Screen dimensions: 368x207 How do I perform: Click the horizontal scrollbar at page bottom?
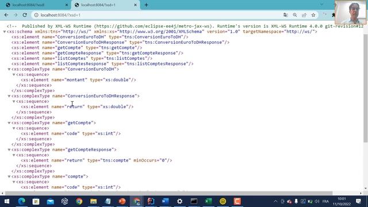[x=168, y=193]
